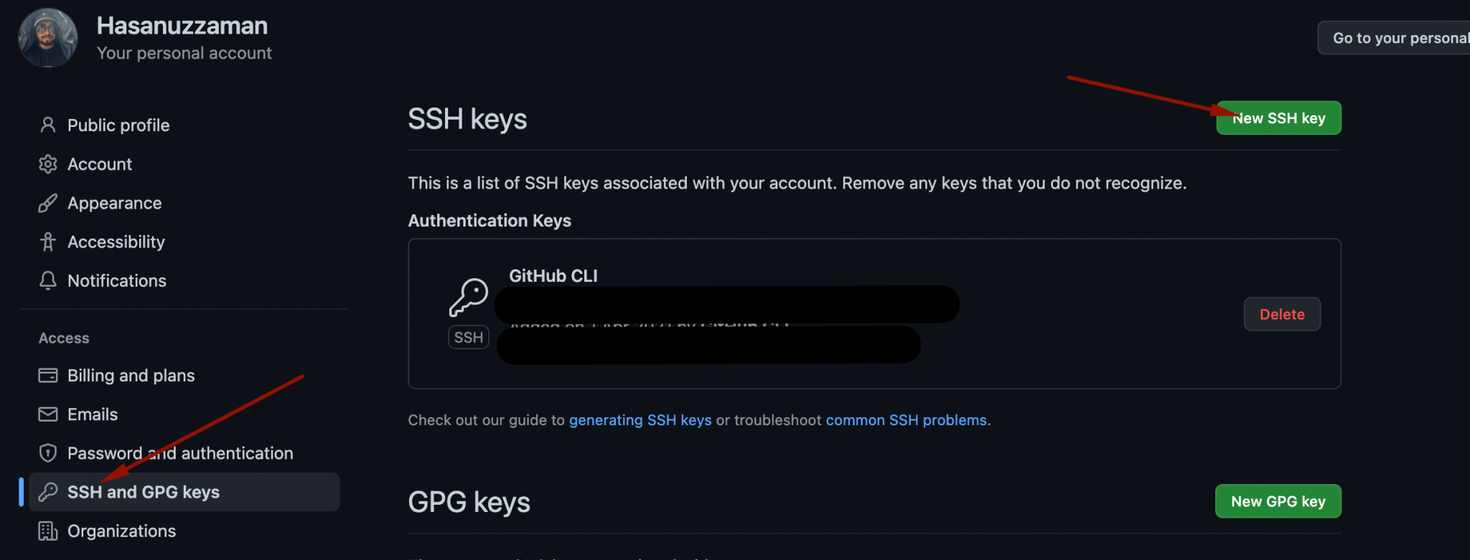1470x560 pixels.
Task: Click the SSH and GPG key icon in sidebar
Action: 48,492
